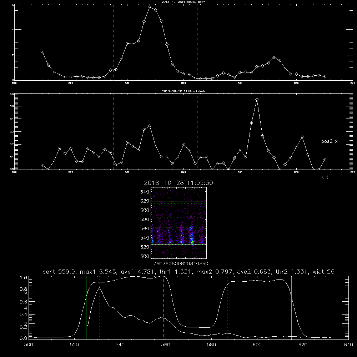
Task: Click the '580' y-axis label of the spectrogram
Action: click(x=145, y=220)
